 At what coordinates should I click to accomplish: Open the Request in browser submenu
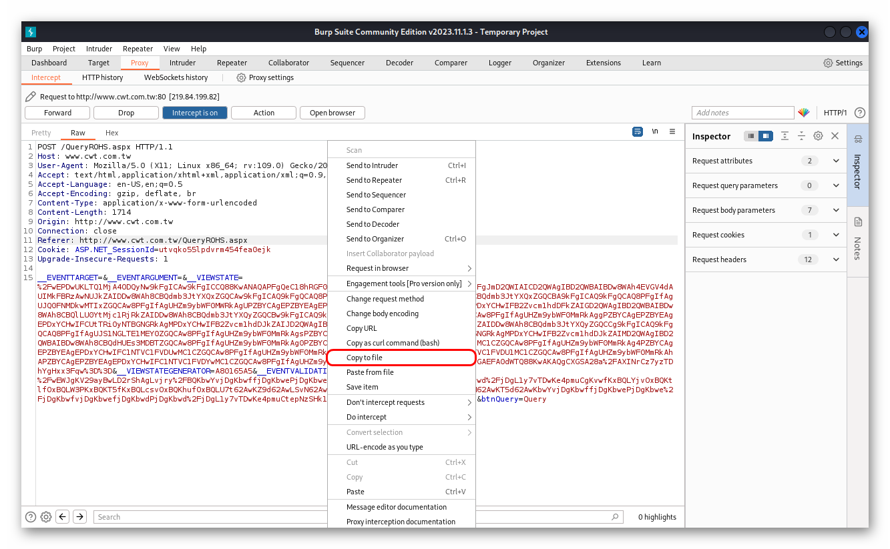coord(401,268)
